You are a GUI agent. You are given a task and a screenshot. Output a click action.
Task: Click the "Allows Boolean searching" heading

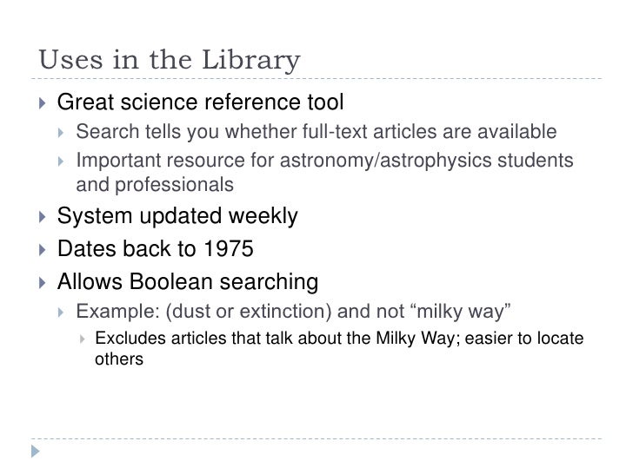188,281
